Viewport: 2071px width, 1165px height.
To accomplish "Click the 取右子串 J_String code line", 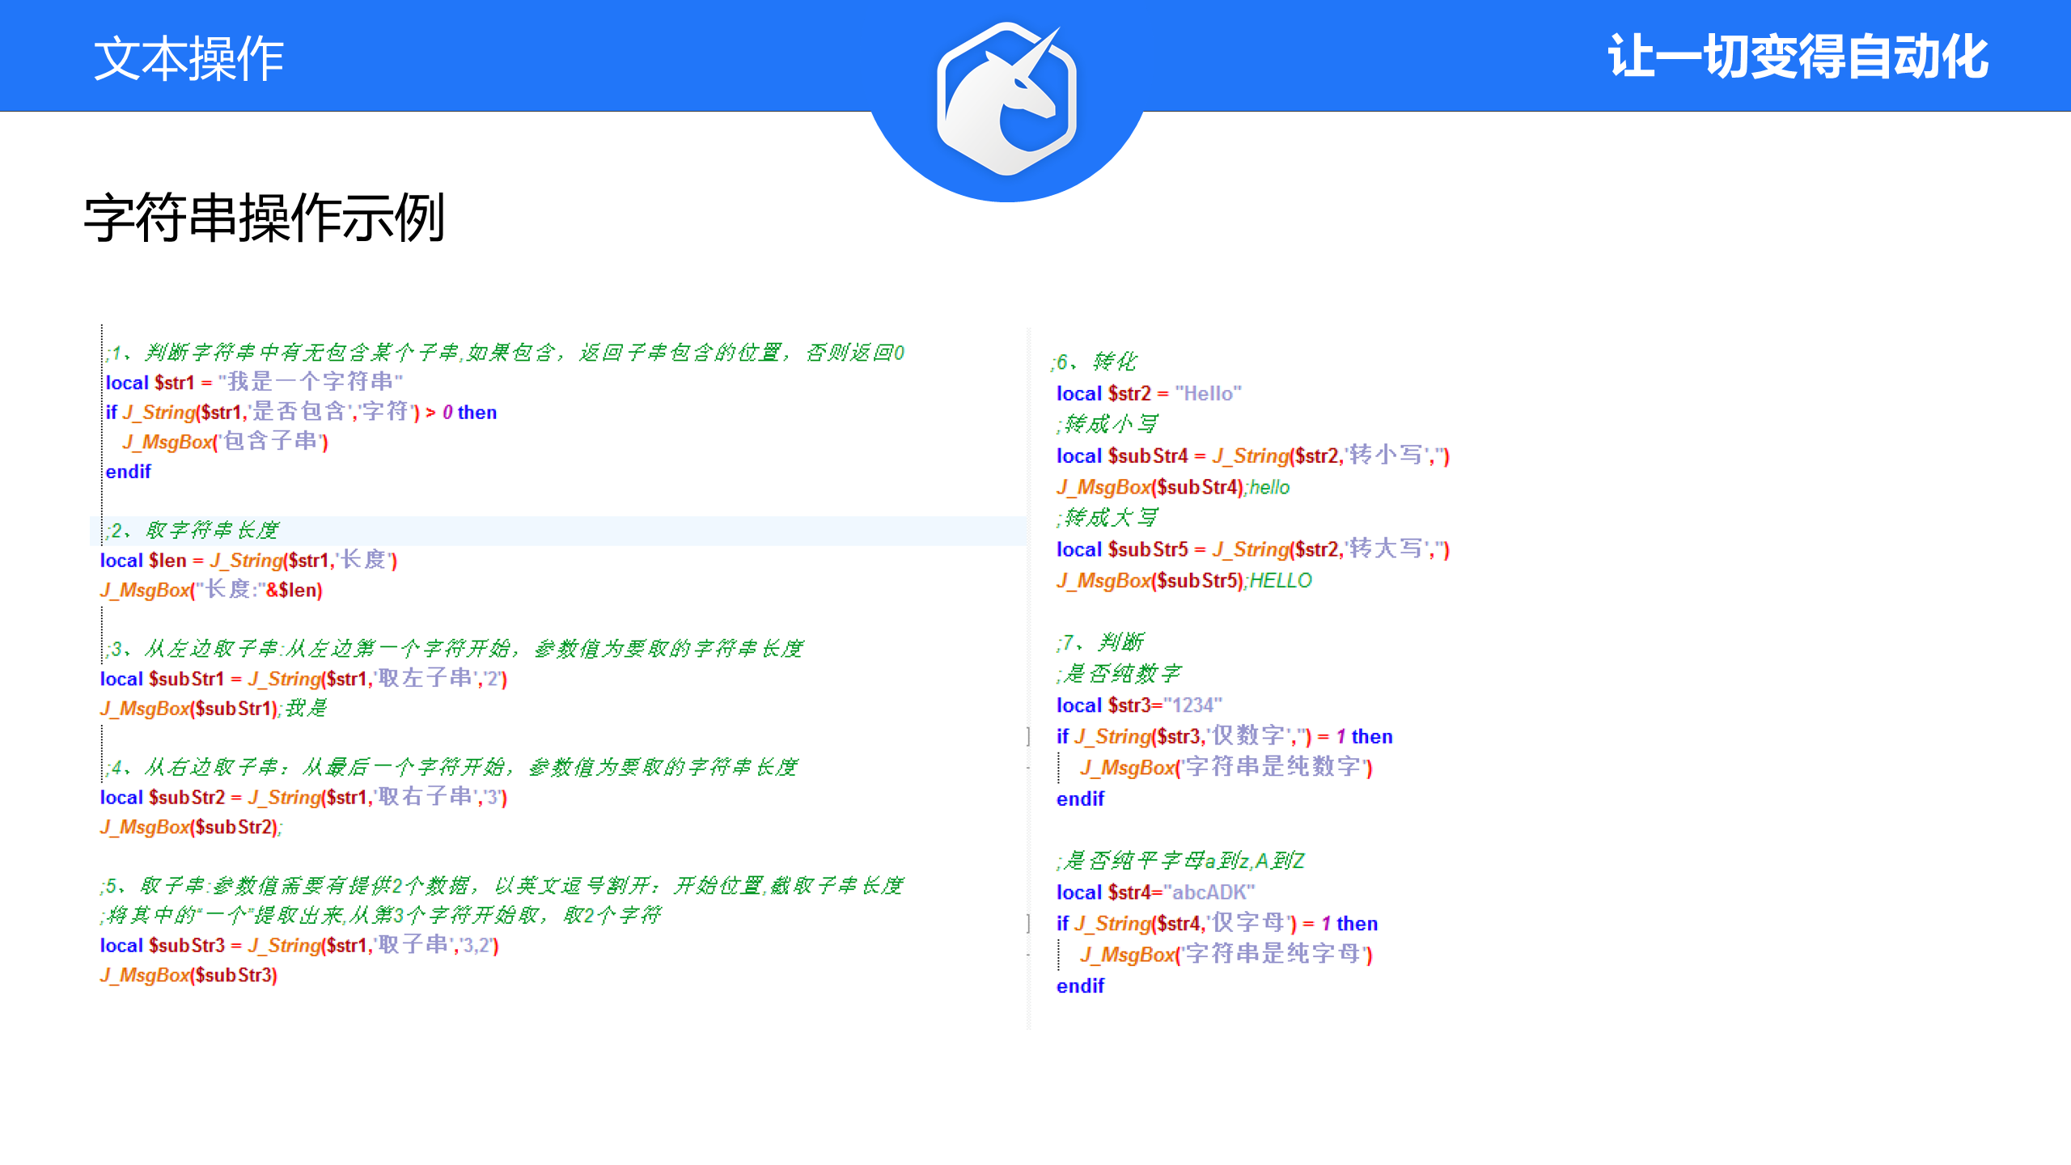I will coord(303,797).
